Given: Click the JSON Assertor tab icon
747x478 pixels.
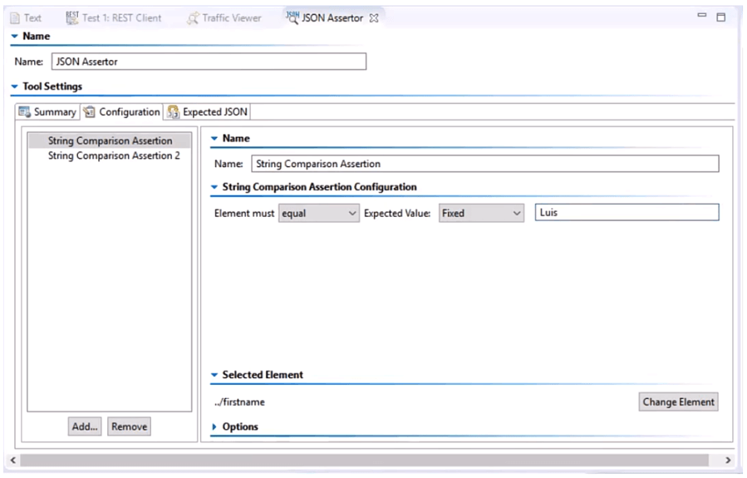Looking at the screenshot, I should click(292, 17).
